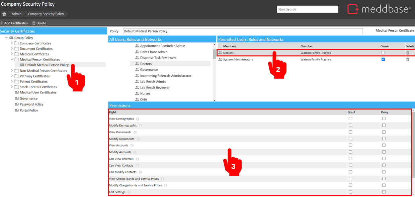Click info icon next to View Demographic

(x=138, y=119)
